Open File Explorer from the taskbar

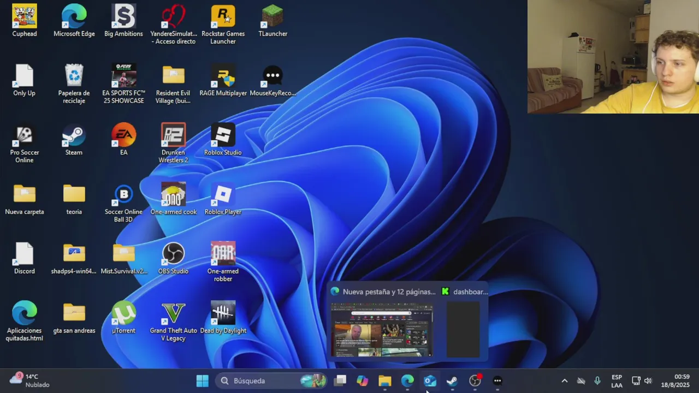[385, 381]
